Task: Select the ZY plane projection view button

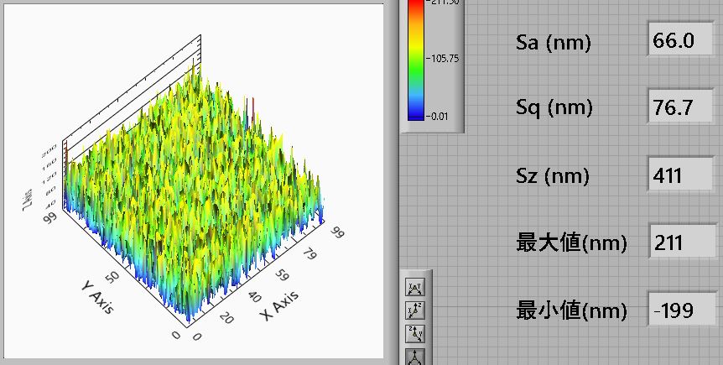Action: pos(415,334)
